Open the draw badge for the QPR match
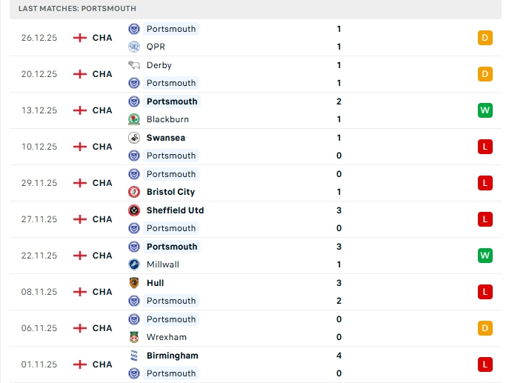Viewport: 509px width, 383px height. [485, 38]
